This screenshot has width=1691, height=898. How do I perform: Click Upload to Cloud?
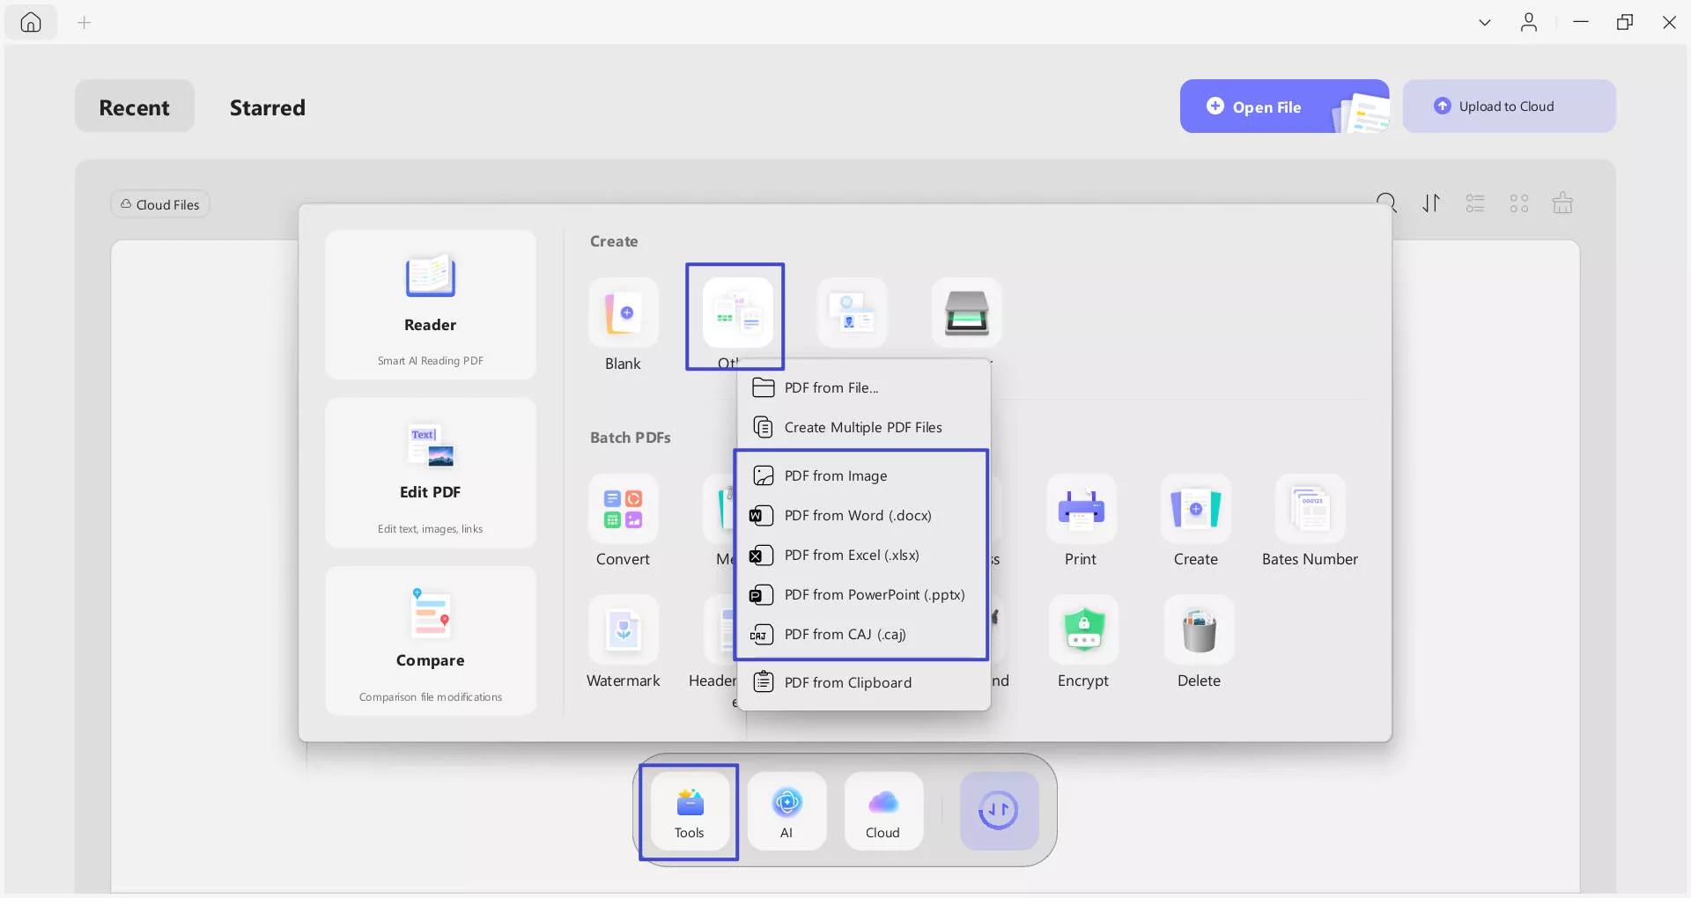(x=1509, y=106)
